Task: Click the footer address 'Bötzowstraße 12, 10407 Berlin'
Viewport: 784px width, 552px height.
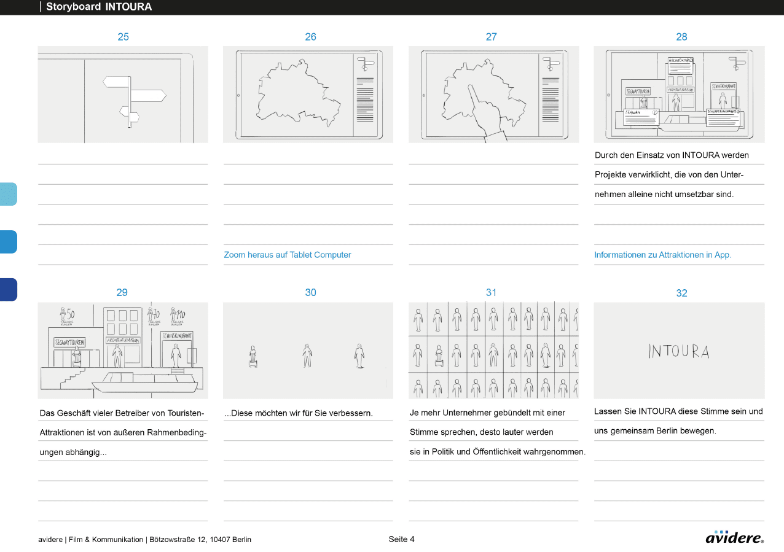Action: click(x=200, y=540)
